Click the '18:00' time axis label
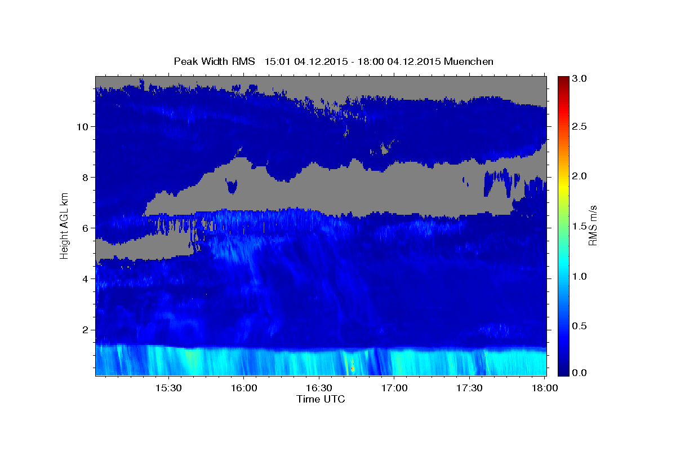 click(545, 388)
